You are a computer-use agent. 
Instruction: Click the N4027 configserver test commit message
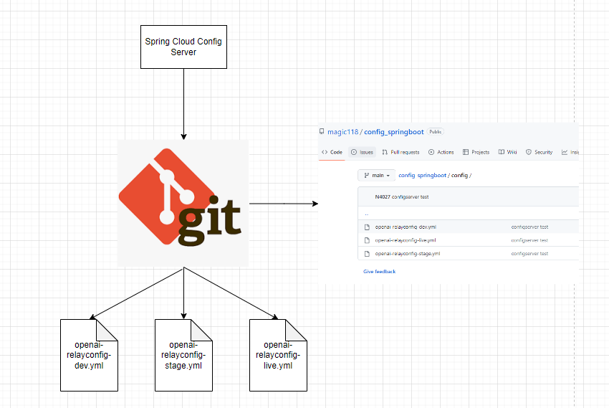click(402, 197)
